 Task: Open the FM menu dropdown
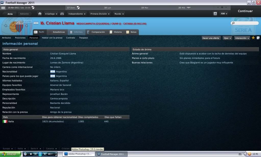(224, 14)
